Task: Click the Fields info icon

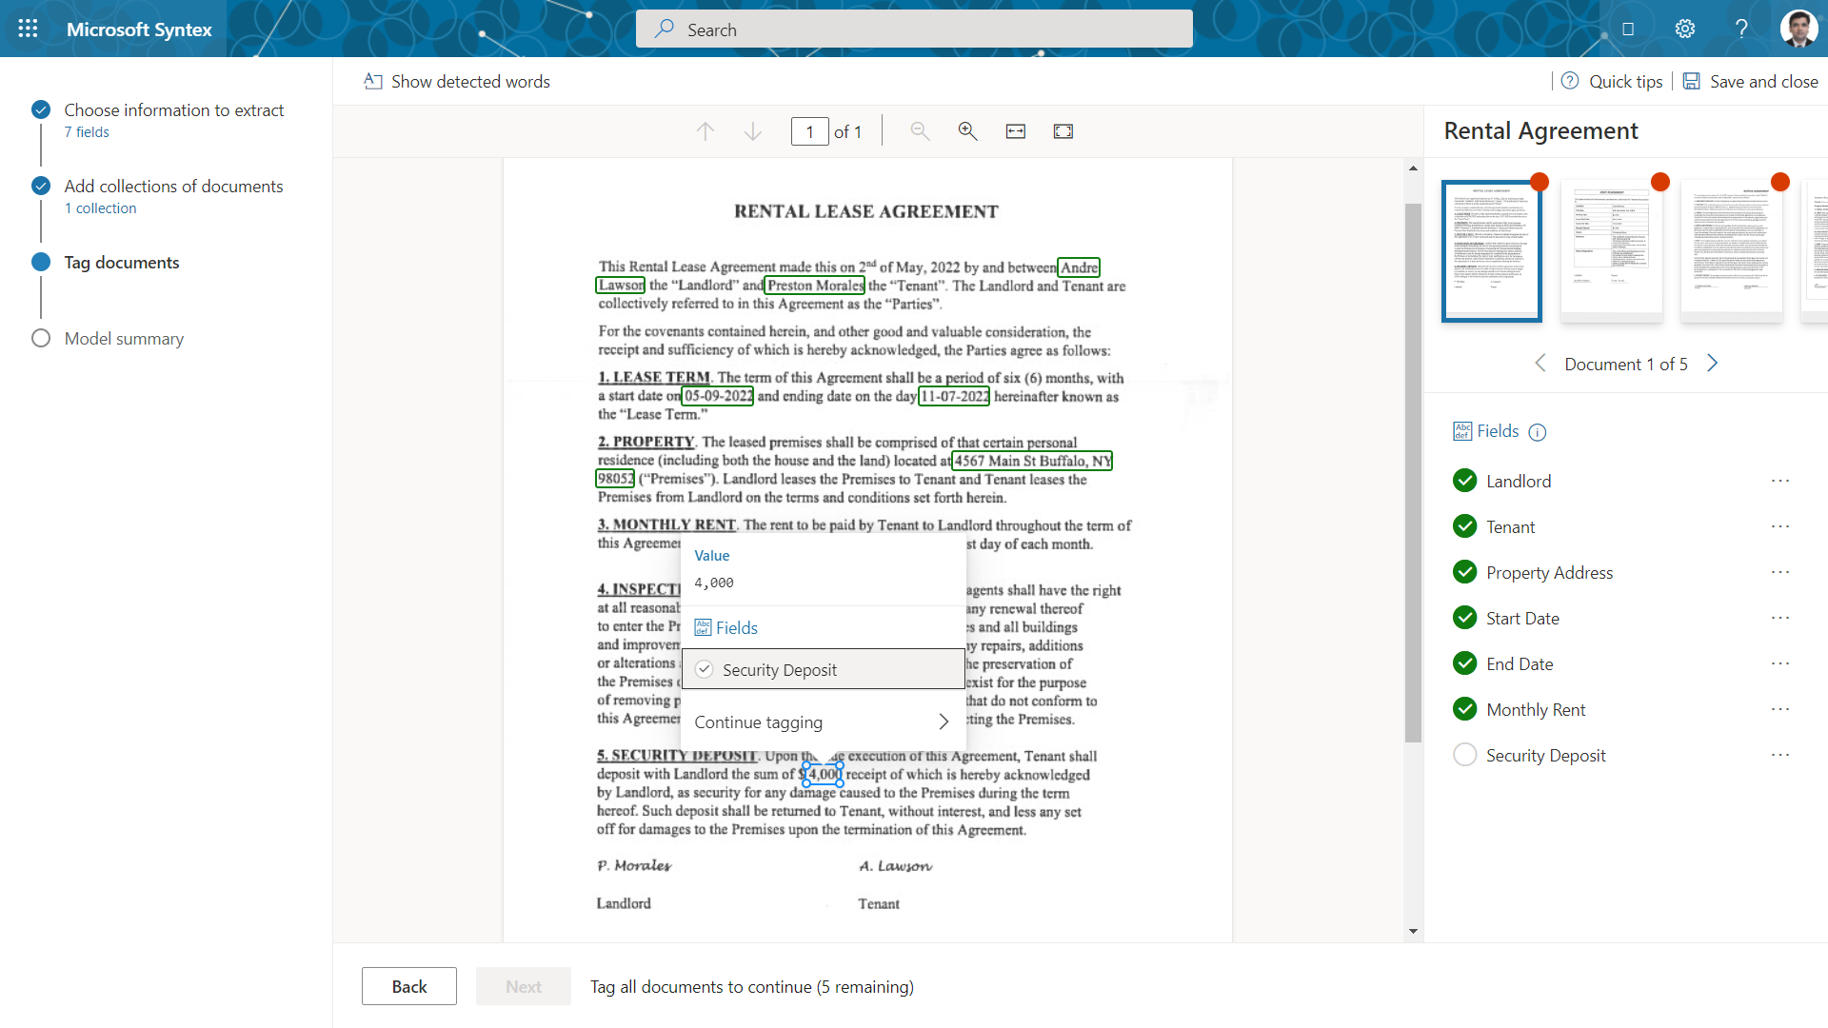Action: [1538, 432]
